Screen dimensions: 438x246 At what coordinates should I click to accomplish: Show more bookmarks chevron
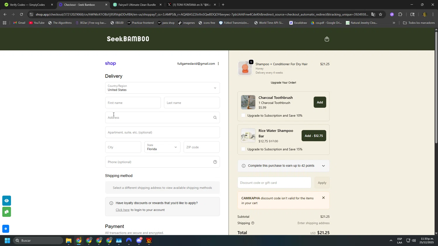tap(394, 23)
